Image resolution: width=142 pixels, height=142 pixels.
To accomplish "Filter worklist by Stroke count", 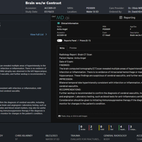I will [x=82, y=128].
